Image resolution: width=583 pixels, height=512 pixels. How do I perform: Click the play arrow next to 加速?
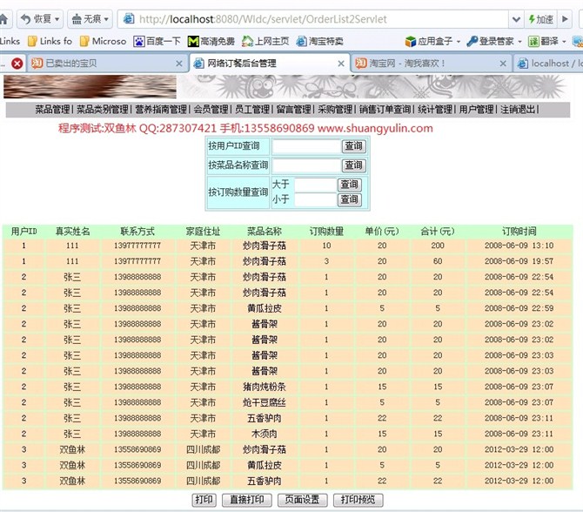[565, 19]
